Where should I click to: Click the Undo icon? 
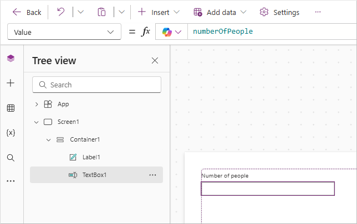[x=60, y=12]
